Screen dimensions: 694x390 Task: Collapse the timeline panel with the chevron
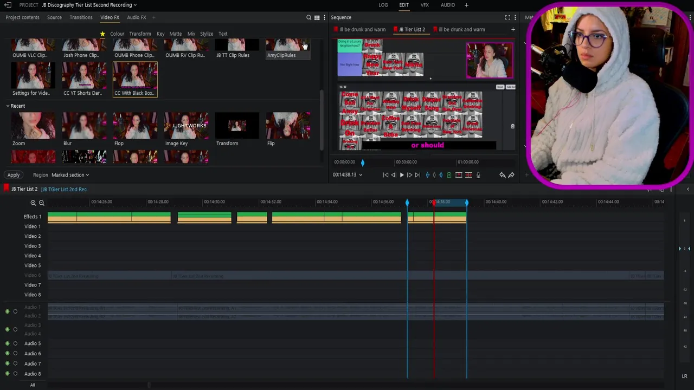click(688, 189)
